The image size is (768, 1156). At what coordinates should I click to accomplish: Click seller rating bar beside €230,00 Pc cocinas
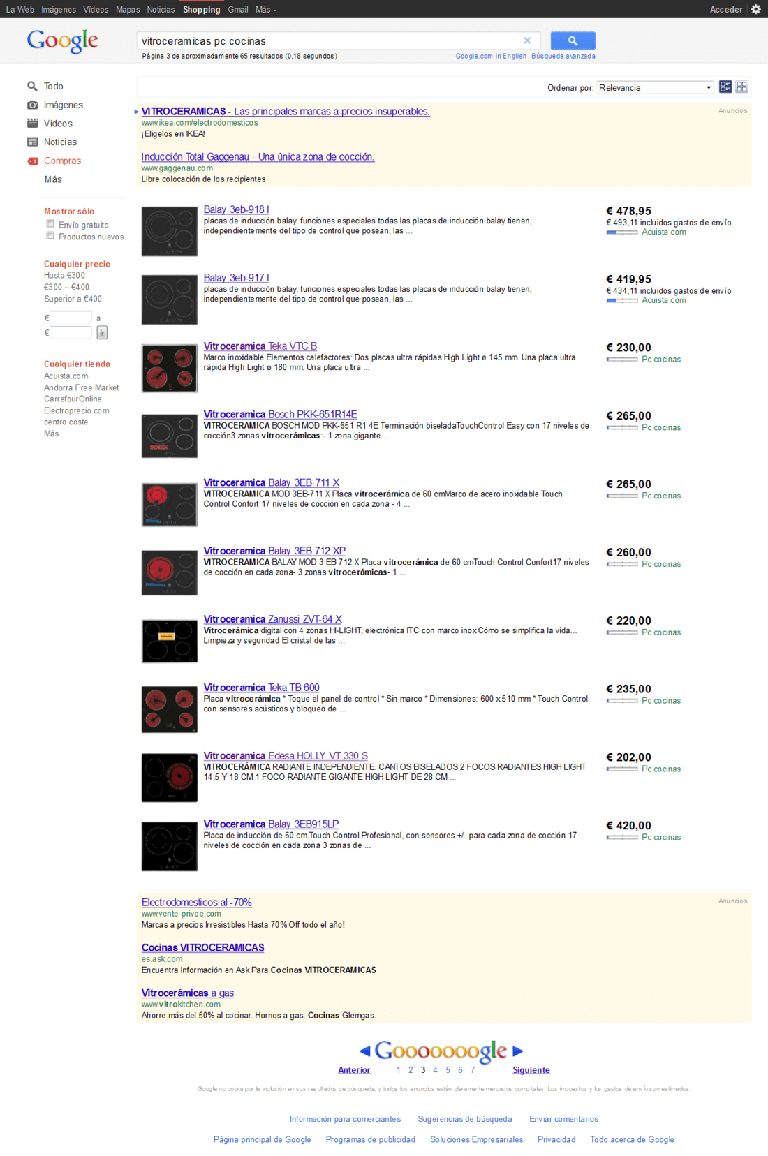[x=622, y=360]
